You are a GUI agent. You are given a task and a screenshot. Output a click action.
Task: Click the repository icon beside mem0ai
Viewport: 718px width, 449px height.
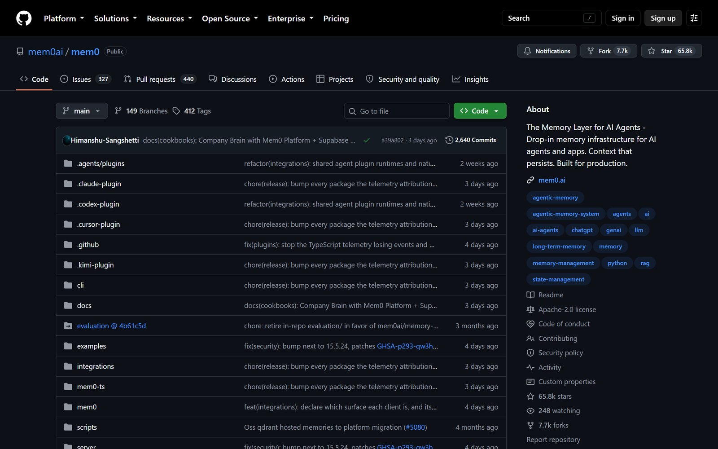pyautogui.click(x=20, y=52)
